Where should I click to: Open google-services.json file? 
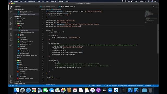(x=27, y=32)
